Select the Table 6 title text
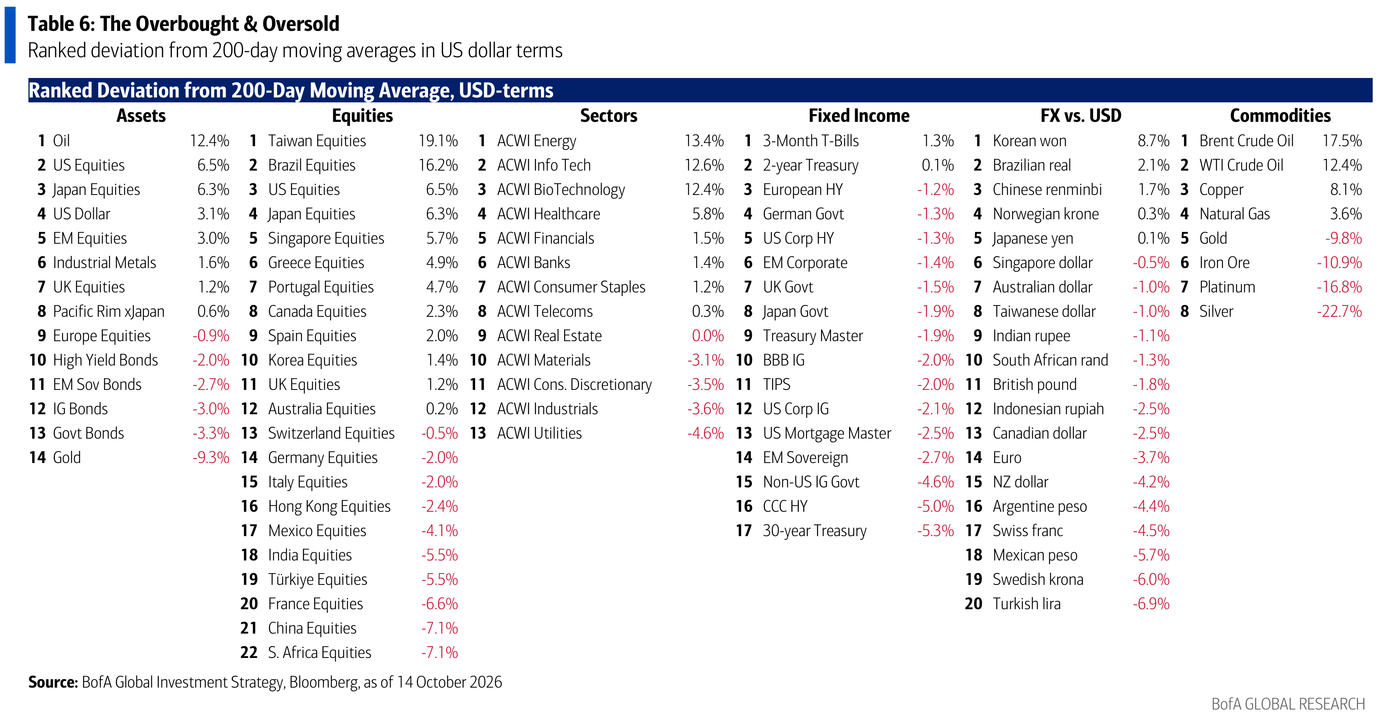Viewport: 1390px width, 727px height. (x=183, y=24)
